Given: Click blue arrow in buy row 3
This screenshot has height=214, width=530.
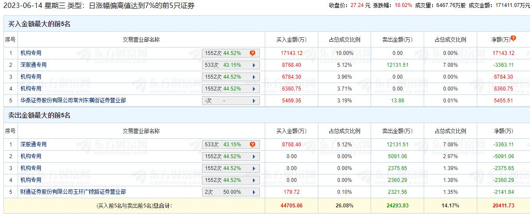Looking at the screenshot, I should click(x=254, y=77).
